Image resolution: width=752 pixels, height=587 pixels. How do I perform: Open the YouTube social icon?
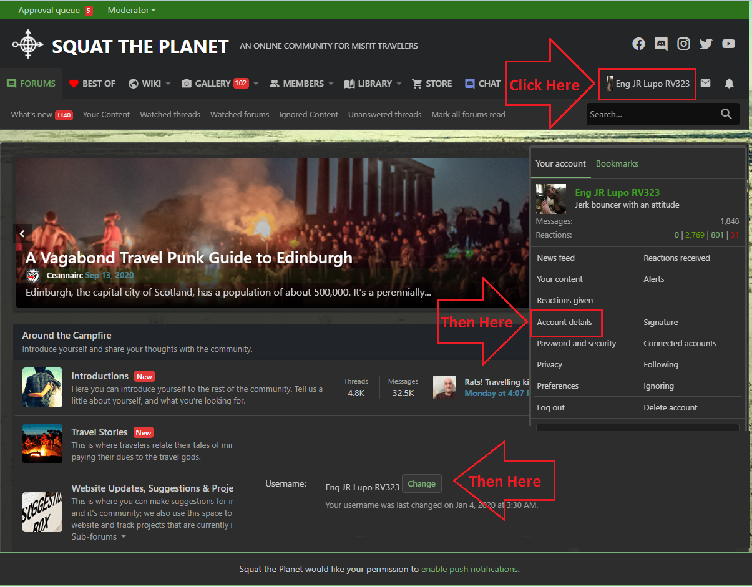pos(728,44)
